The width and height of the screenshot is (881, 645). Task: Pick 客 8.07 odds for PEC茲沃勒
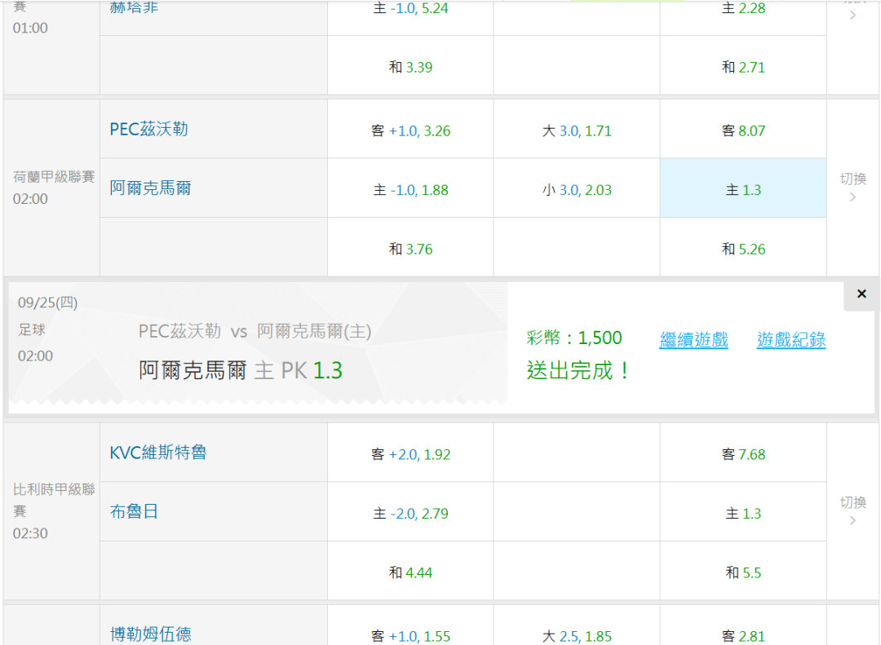coord(743,130)
